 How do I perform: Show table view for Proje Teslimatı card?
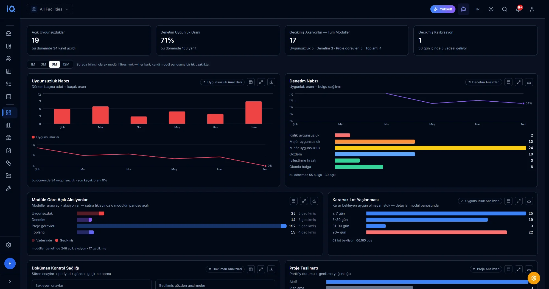pos(508,269)
